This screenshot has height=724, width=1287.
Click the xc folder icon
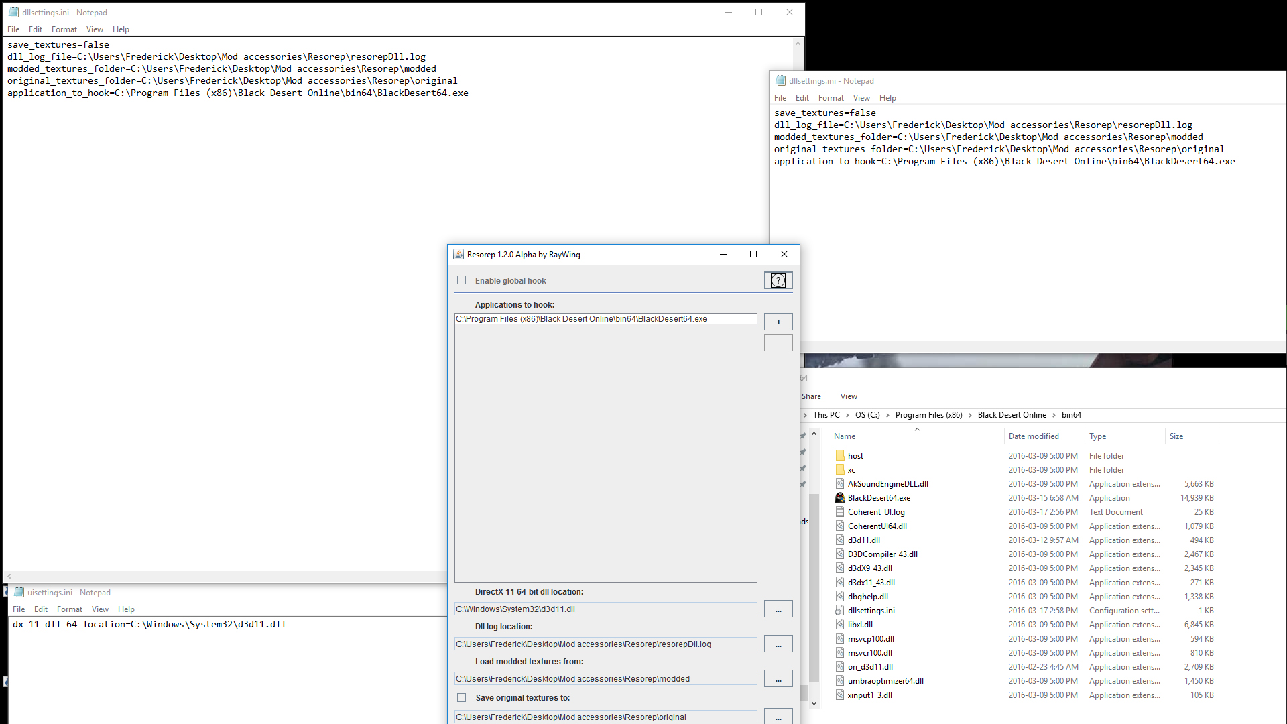click(840, 470)
